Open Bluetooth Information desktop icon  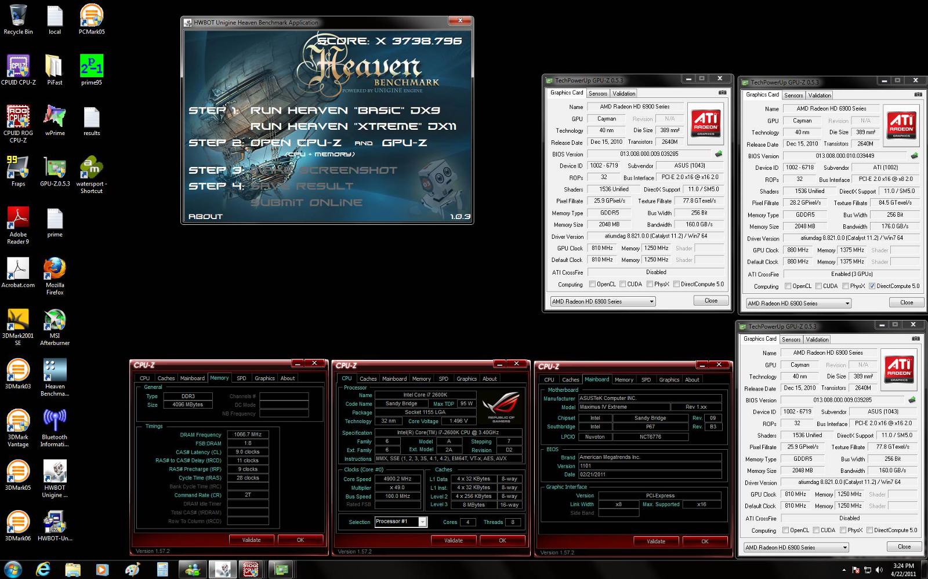click(55, 428)
